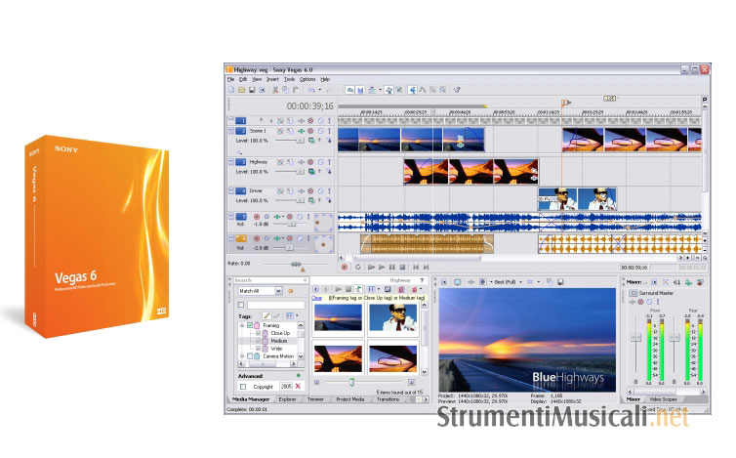Click the external monitor icon in preview toolbar

pyautogui.click(x=457, y=281)
